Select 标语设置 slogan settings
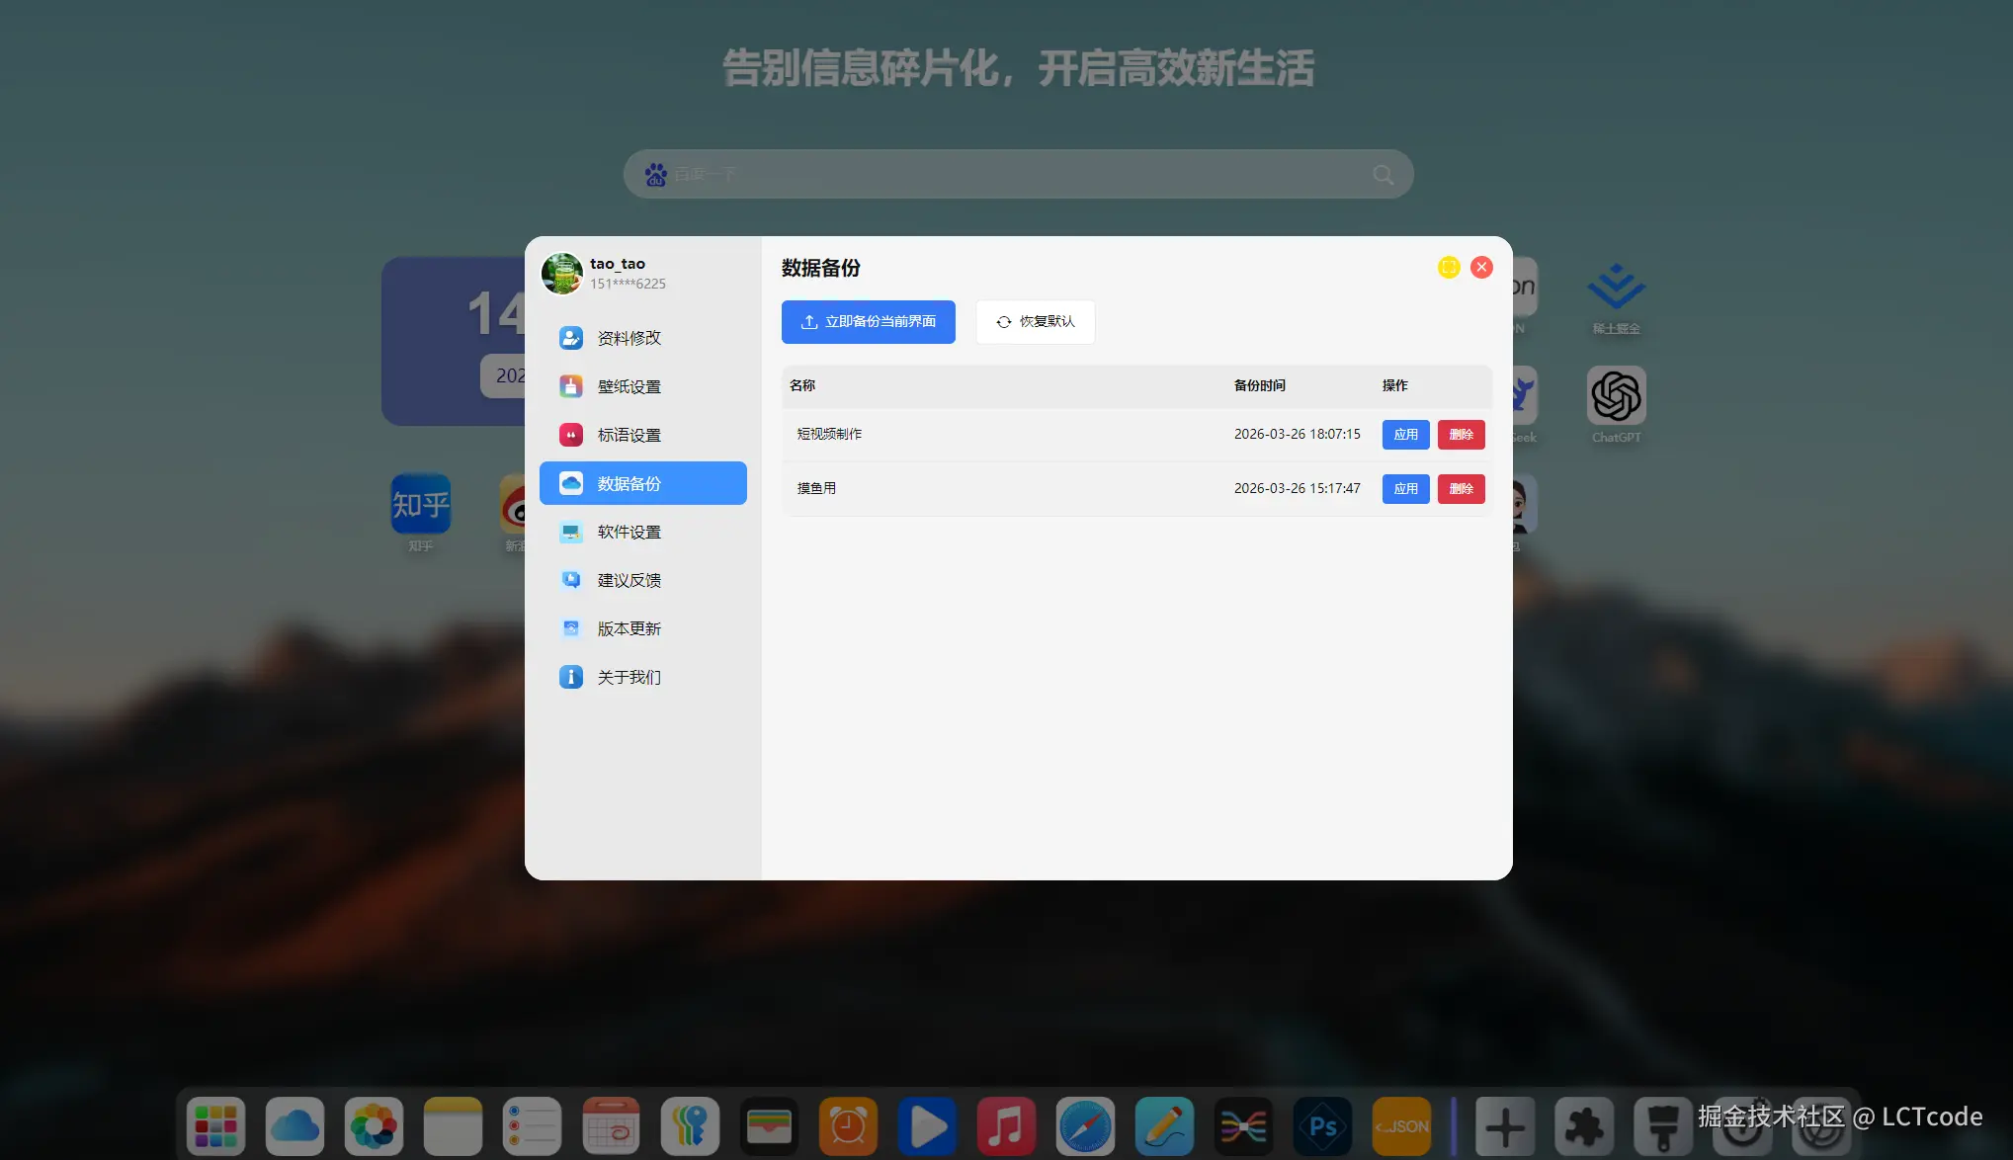2013x1160 pixels. pyautogui.click(x=629, y=435)
